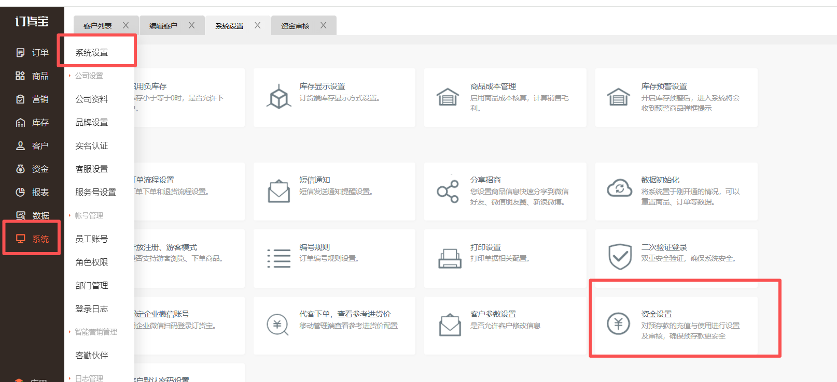Close the 资金审核 tab

(323, 25)
